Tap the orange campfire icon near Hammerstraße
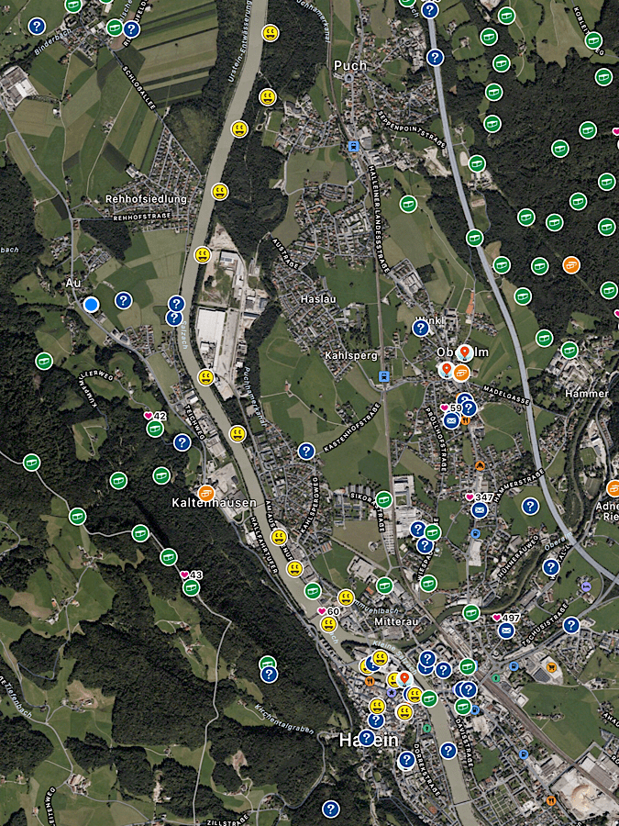This screenshot has height=826, width=619. click(x=479, y=466)
